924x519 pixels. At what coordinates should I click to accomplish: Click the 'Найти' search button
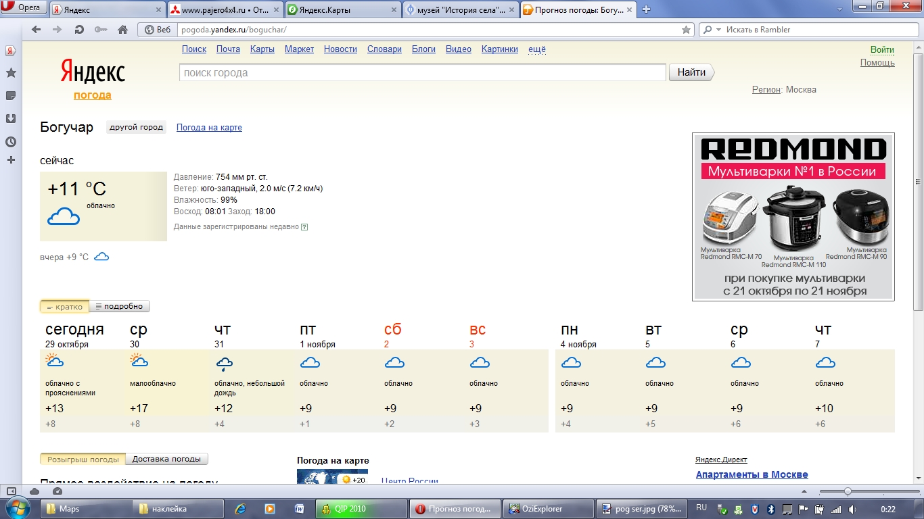[691, 72]
